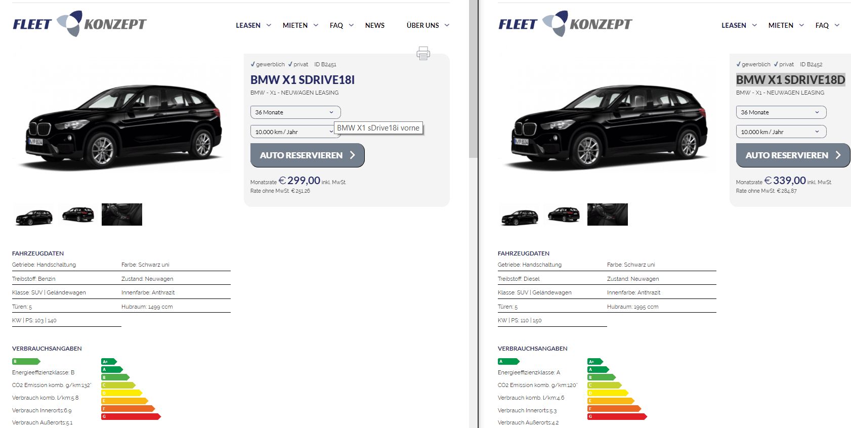Click the printer icon on the left page
Image resolution: width=851 pixels, height=428 pixels.
tap(423, 53)
